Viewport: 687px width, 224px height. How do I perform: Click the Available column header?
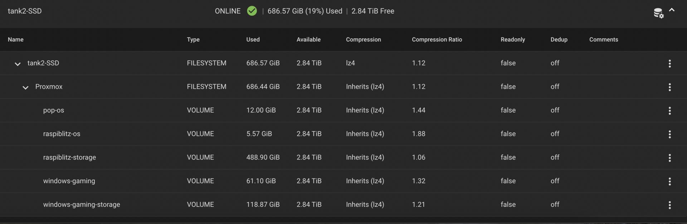tap(308, 40)
